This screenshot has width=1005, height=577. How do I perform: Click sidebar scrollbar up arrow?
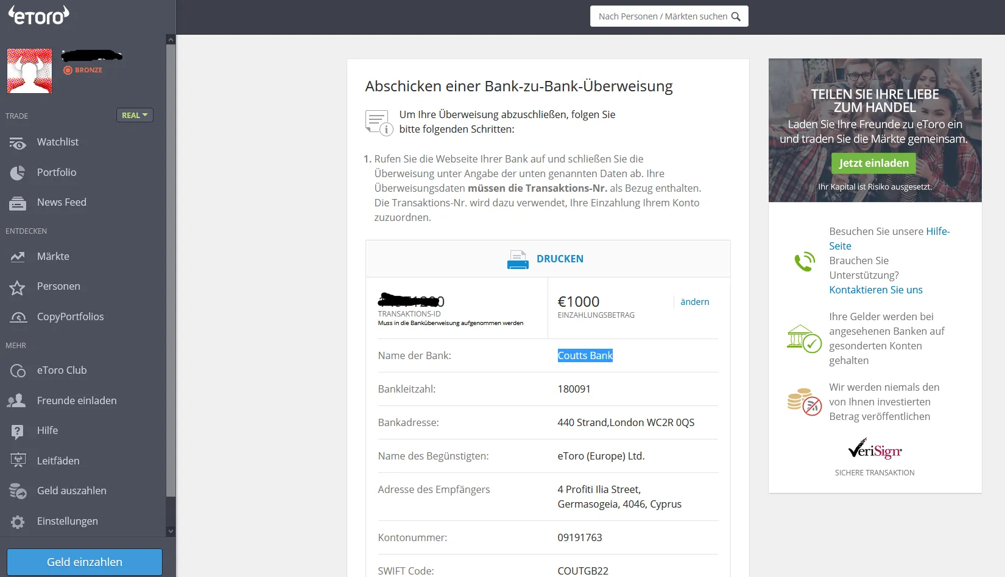tap(171, 40)
